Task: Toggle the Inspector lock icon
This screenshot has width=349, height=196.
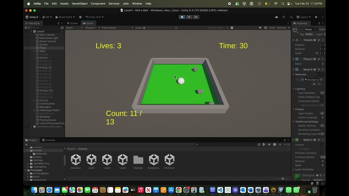Action: (319, 23)
